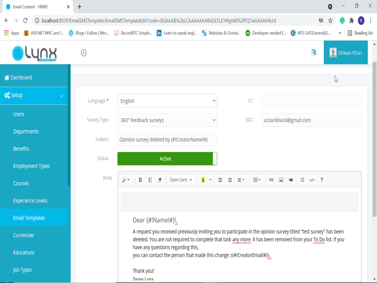Click the Dear {#!Name!#} greeting text
This screenshot has width=377, height=283.
click(155, 220)
